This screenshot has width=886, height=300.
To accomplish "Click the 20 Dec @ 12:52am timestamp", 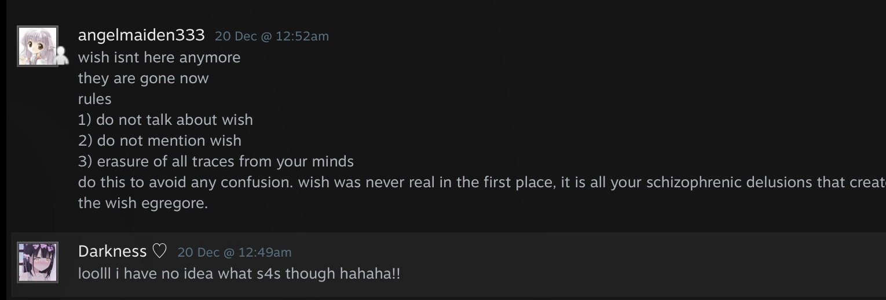I will [x=272, y=36].
